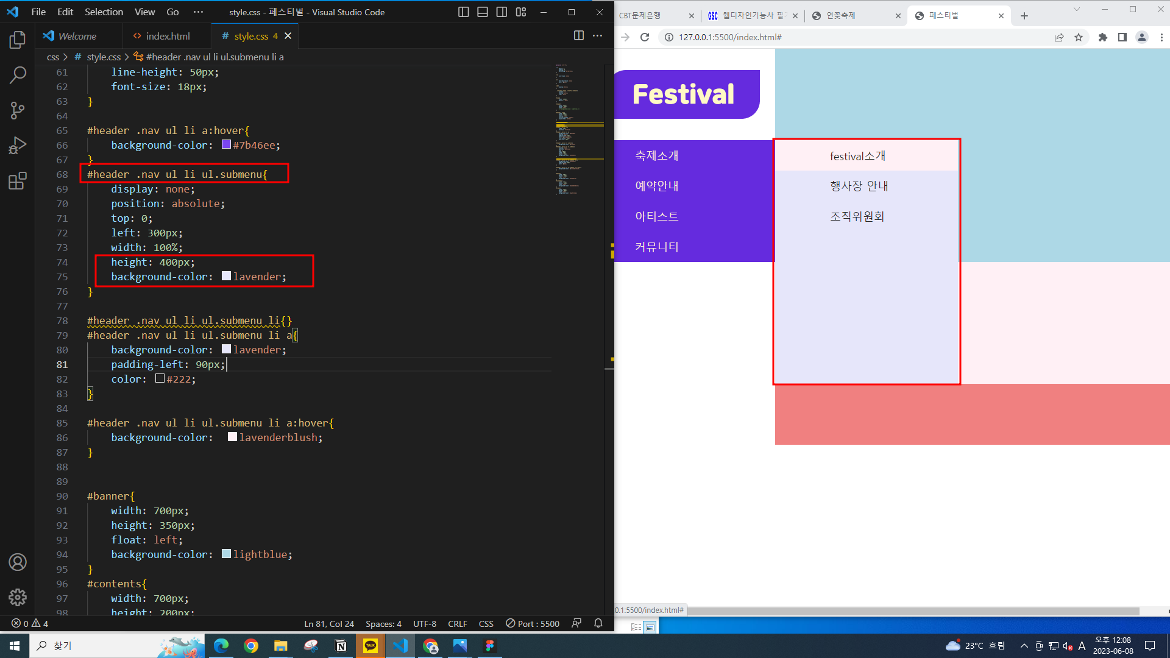The image size is (1170, 658).
Task: Click the 행사장 안내 submenu link
Action: coord(859,186)
